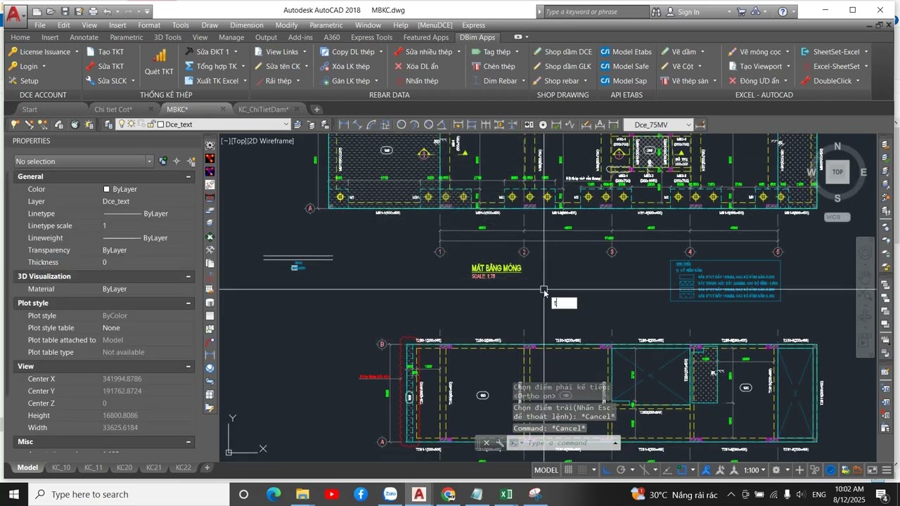The width and height of the screenshot is (900, 506).
Task: Toggle polar tracking in status bar
Action: coord(621,470)
